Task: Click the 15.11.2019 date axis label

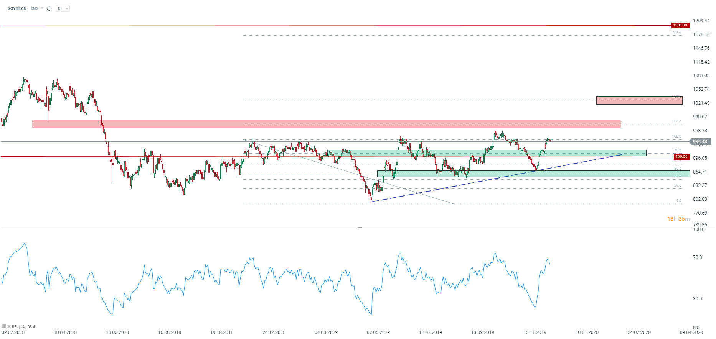Action: click(535, 332)
